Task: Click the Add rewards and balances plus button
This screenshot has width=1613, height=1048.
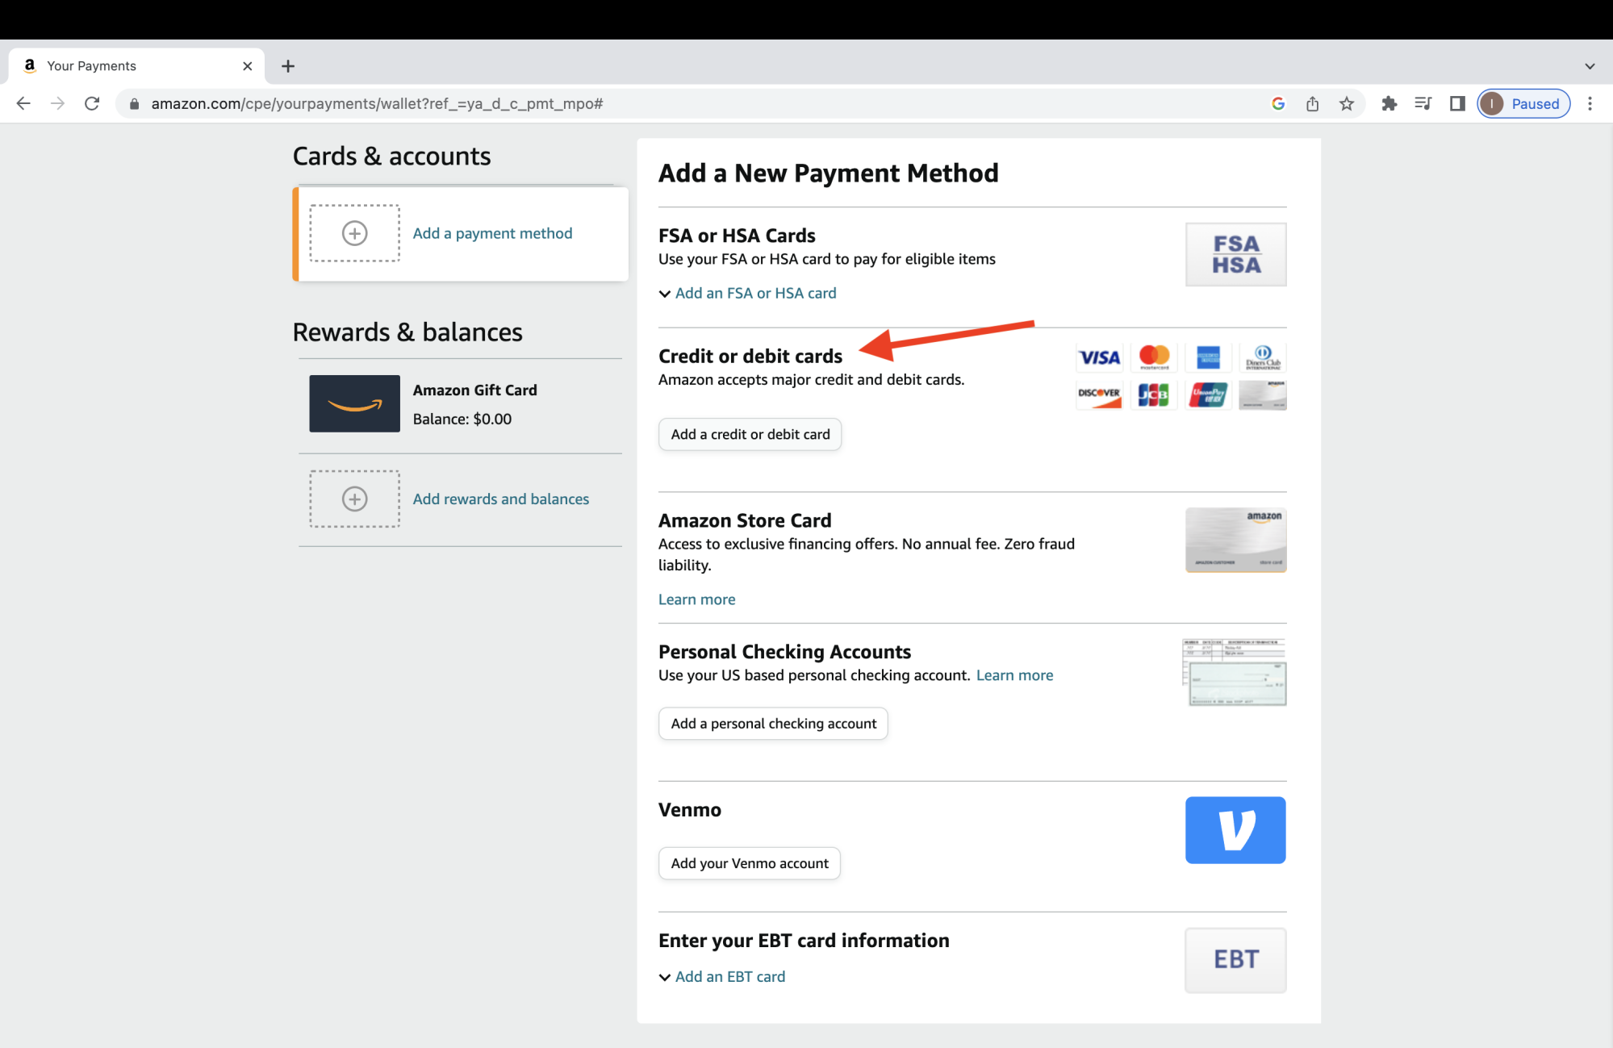Action: pyautogui.click(x=354, y=498)
